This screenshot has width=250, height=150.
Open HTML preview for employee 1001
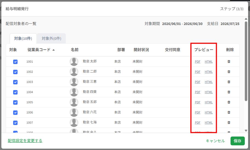[x=209, y=62]
